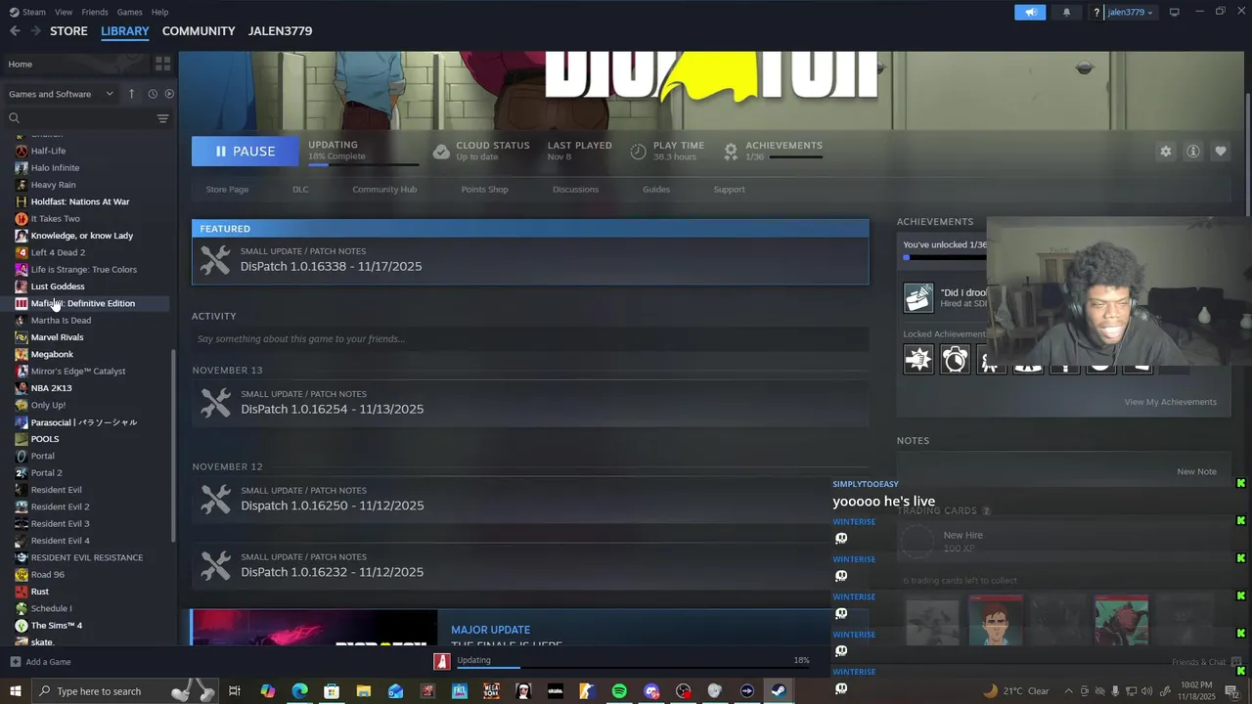
Task: Click the announcements megaphone icon
Action: tap(1030, 13)
